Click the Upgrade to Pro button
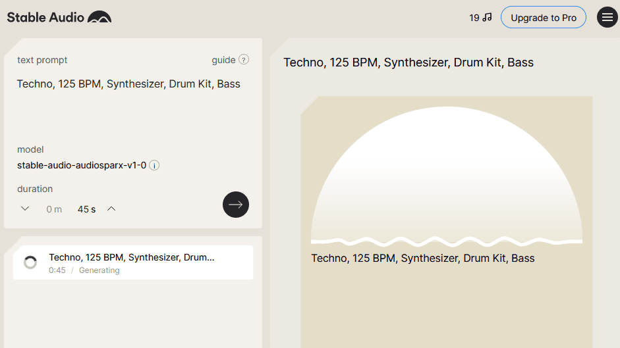The width and height of the screenshot is (620, 348). [543, 18]
